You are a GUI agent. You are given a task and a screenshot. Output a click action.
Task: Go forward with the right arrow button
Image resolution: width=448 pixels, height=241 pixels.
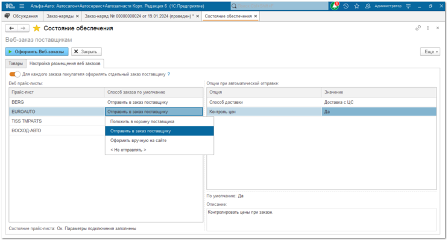point(23,28)
